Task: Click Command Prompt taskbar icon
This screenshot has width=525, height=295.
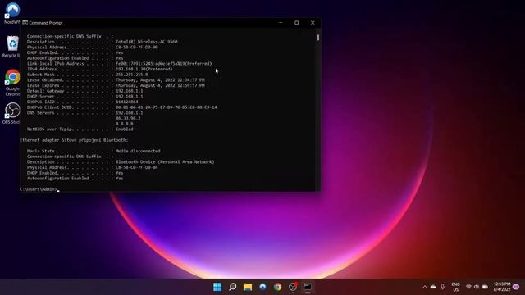Action: (308, 287)
